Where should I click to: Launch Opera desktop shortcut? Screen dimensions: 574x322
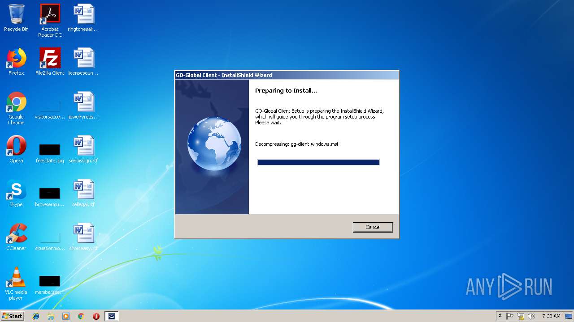coord(16,150)
